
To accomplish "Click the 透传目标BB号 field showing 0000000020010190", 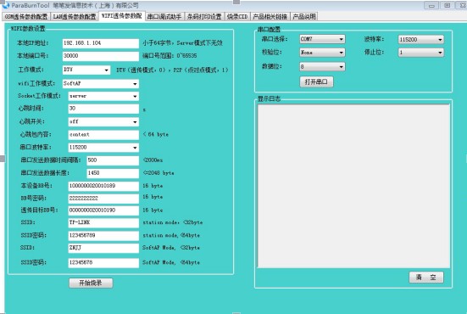I will point(103,210).
